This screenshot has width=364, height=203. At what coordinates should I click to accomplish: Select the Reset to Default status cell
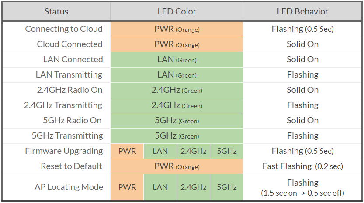(71, 166)
